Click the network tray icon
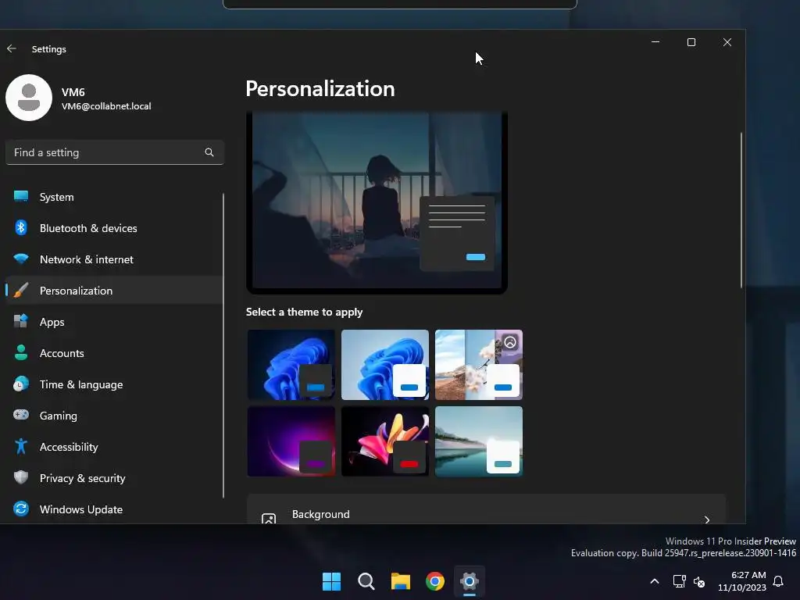Image resolution: width=800 pixels, height=600 pixels. click(x=679, y=581)
